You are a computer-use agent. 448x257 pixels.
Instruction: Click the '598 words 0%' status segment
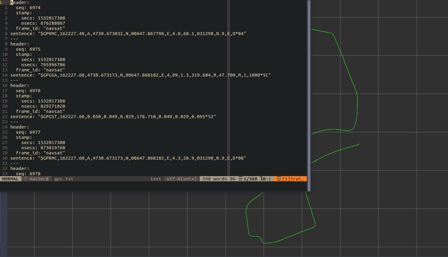coord(218,179)
